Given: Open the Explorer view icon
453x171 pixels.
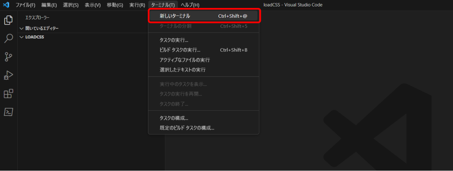Looking at the screenshot, I should click(8, 20).
